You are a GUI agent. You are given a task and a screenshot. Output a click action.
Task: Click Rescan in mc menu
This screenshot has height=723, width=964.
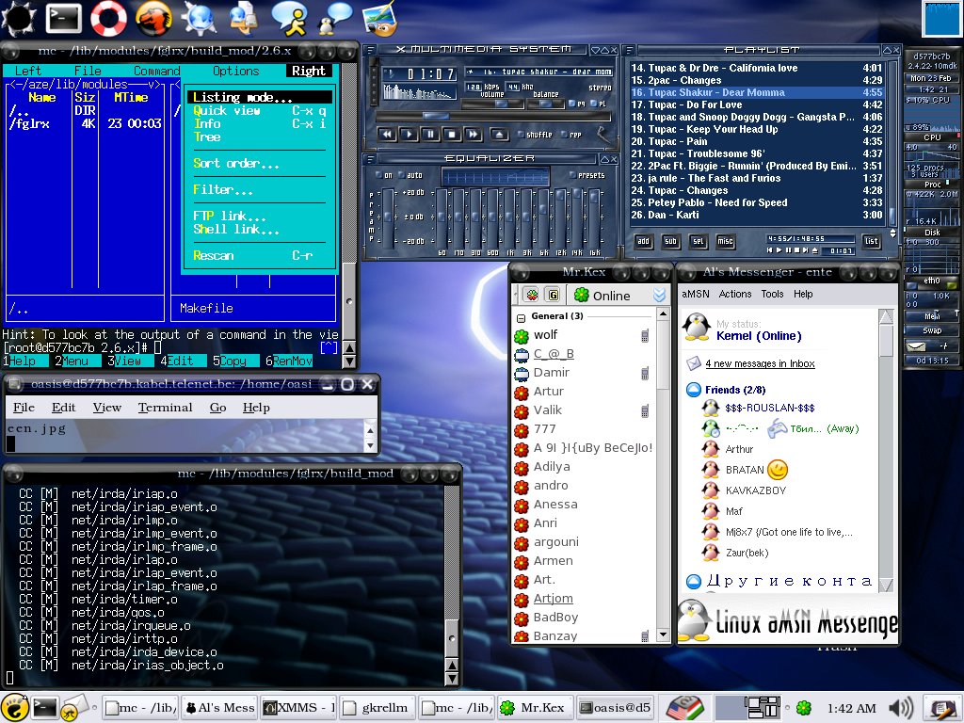pyautogui.click(x=260, y=255)
